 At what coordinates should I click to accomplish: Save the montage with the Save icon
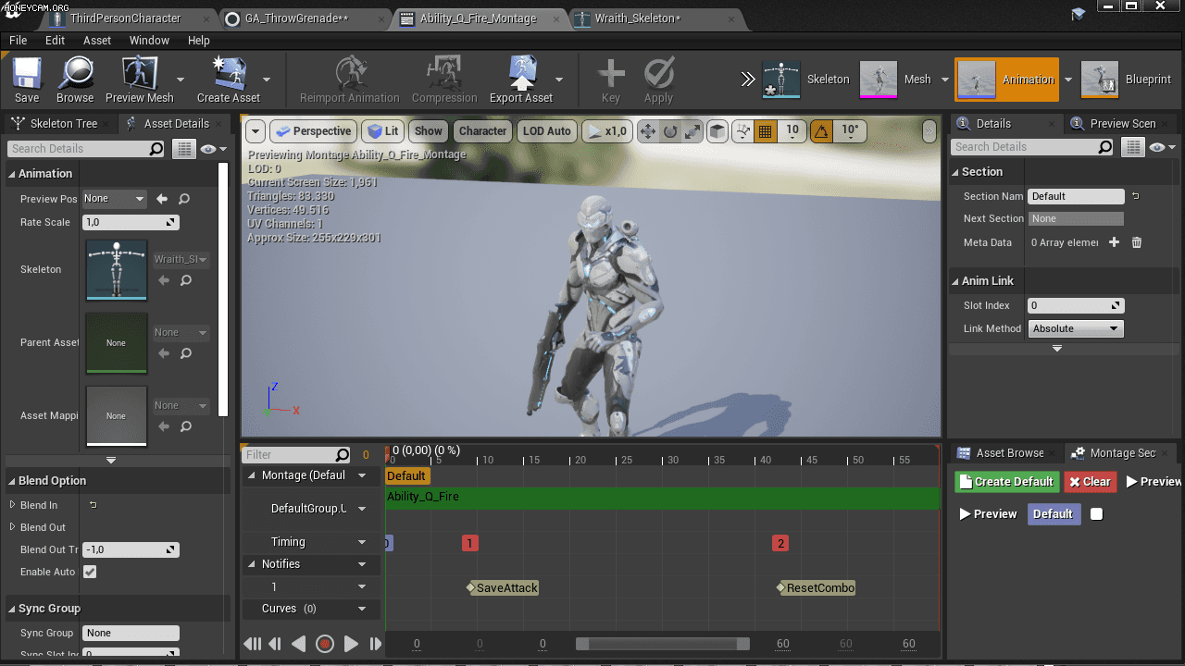[x=27, y=80]
